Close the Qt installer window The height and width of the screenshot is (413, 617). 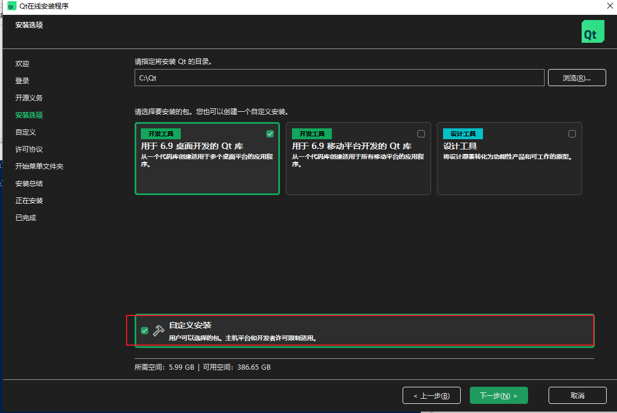click(610, 6)
